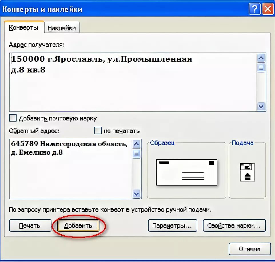Click the up scroll arrow of return address

(x=136, y=144)
